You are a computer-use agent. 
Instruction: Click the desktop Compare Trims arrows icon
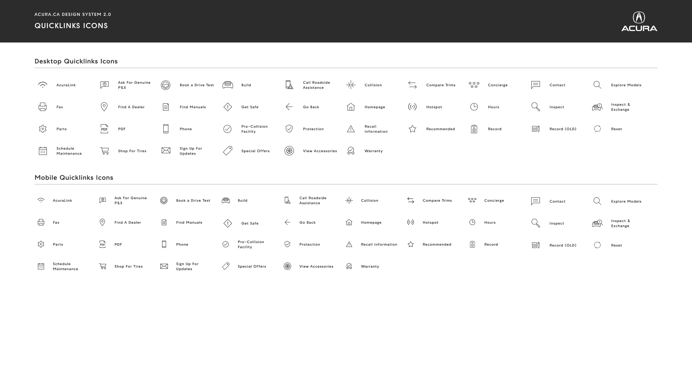(412, 85)
